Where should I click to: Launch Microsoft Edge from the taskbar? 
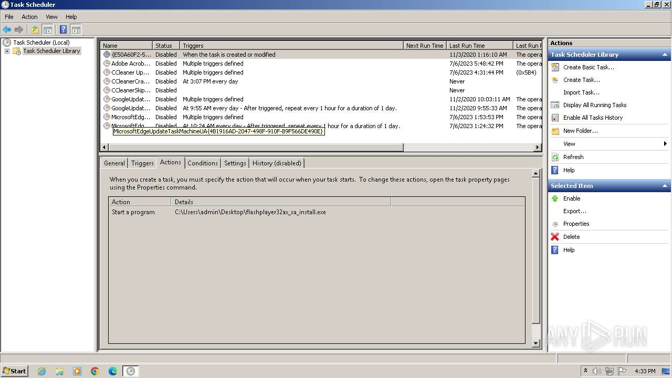(x=113, y=371)
